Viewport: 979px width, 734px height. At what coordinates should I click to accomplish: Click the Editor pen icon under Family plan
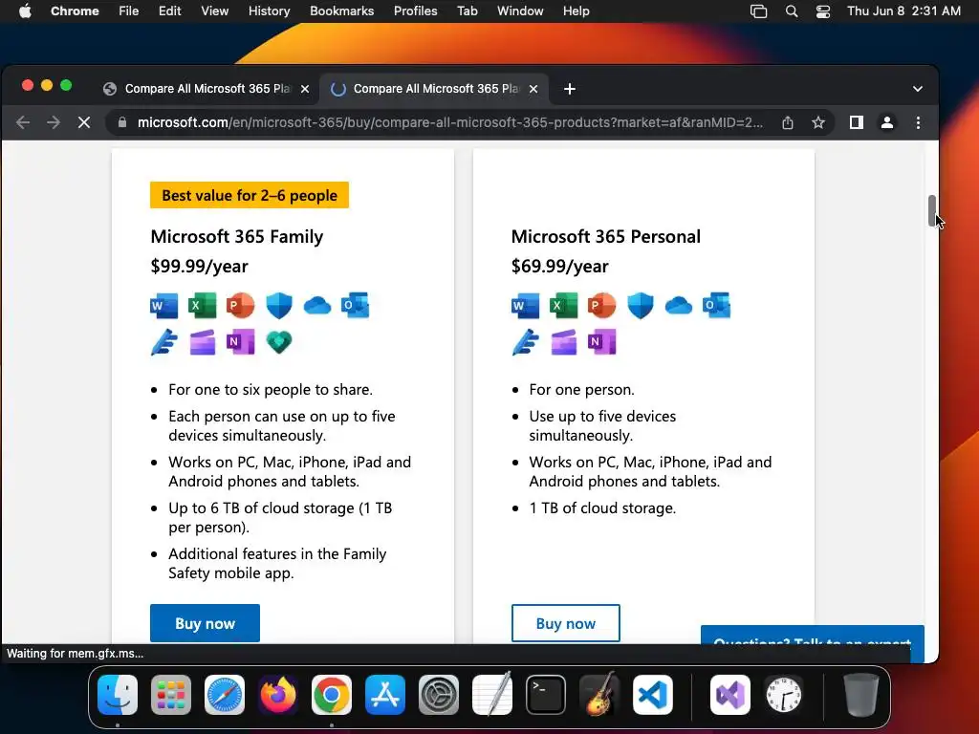pyautogui.click(x=164, y=342)
